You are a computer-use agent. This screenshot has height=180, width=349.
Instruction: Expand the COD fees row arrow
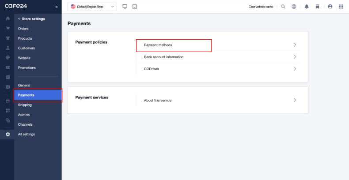click(x=295, y=69)
